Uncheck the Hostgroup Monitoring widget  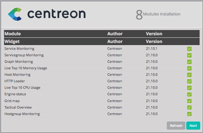189,114
